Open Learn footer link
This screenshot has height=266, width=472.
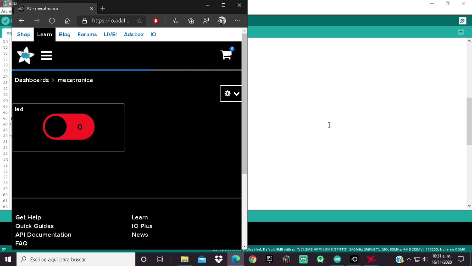click(140, 217)
